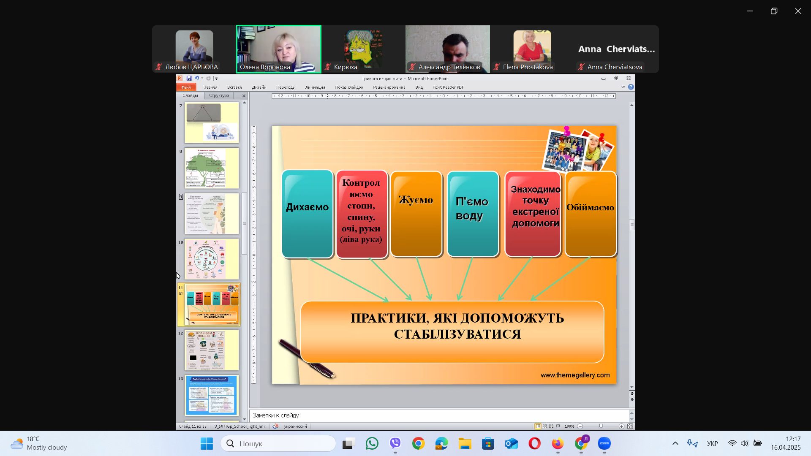Fit slide to current window icon
Image resolution: width=811 pixels, height=456 pixels.
click(x=630, y=426)
